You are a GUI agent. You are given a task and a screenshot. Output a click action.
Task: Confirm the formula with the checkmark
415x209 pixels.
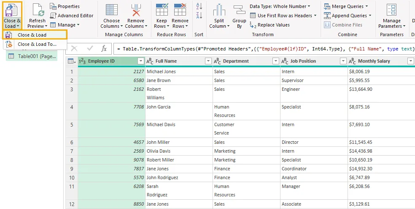click(90, 48)
